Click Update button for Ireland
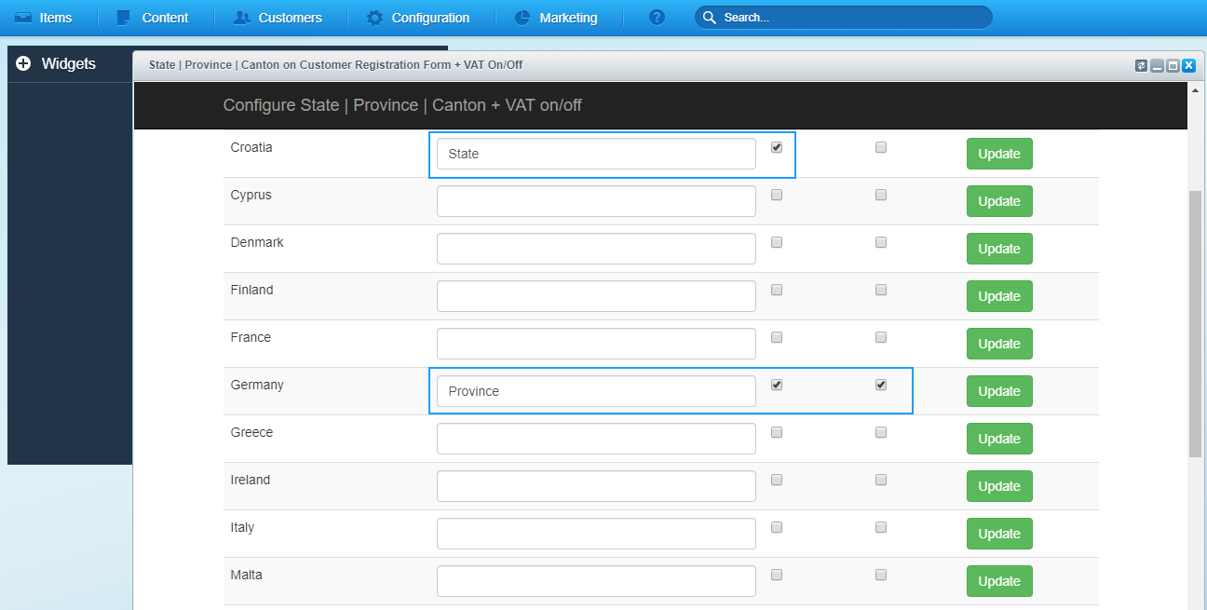The width and height of the screenshot is (1207, 610). coord(999,486)
